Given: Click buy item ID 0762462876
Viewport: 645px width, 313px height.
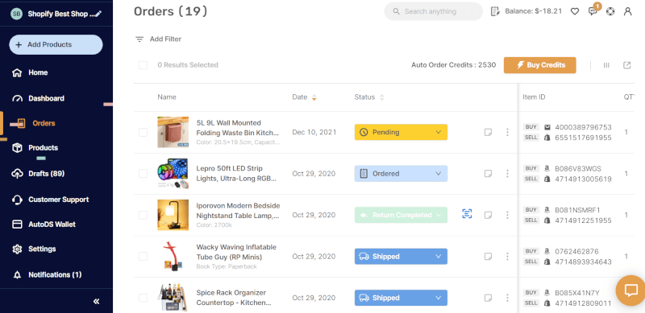Looking at the screenshot, I should (576, 251).
